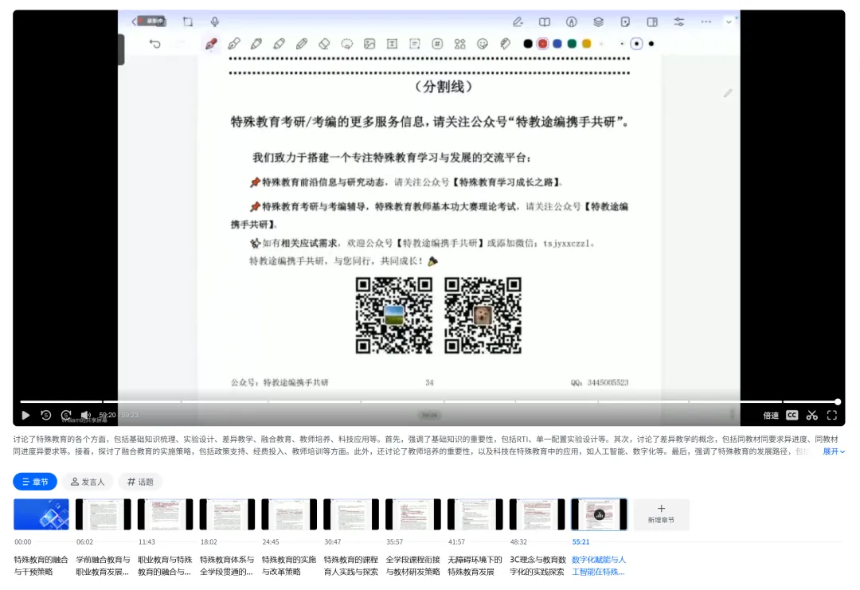Enter fullscreen mode
This screenshot has width=860, height=590.
[832, 415]
